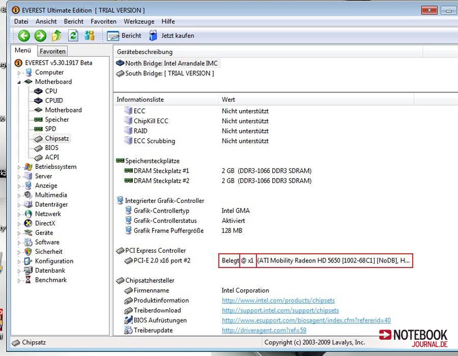
Task: Click the Integrierter Grafik-Controller monitor icon
Action: click(x=120, y=200)
